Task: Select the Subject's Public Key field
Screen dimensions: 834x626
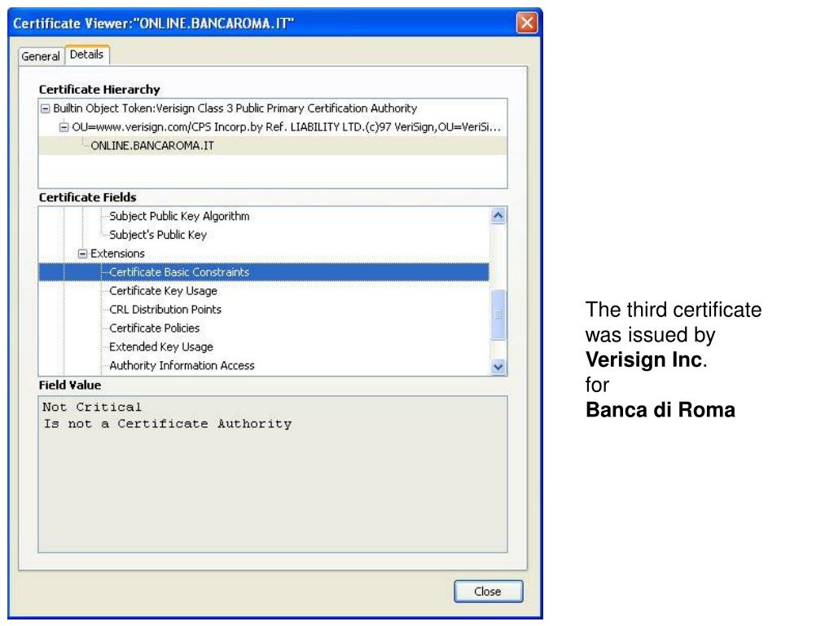Action: 157,235
